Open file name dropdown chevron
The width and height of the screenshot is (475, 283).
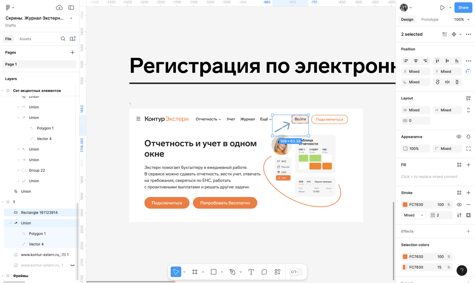pyautogui.click(x=71, y=18)
